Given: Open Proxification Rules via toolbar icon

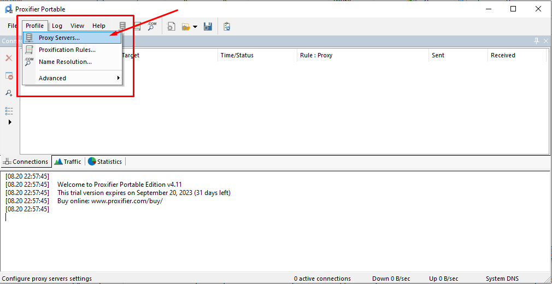Looking at the screenshot, I should [x=138, y=26].
